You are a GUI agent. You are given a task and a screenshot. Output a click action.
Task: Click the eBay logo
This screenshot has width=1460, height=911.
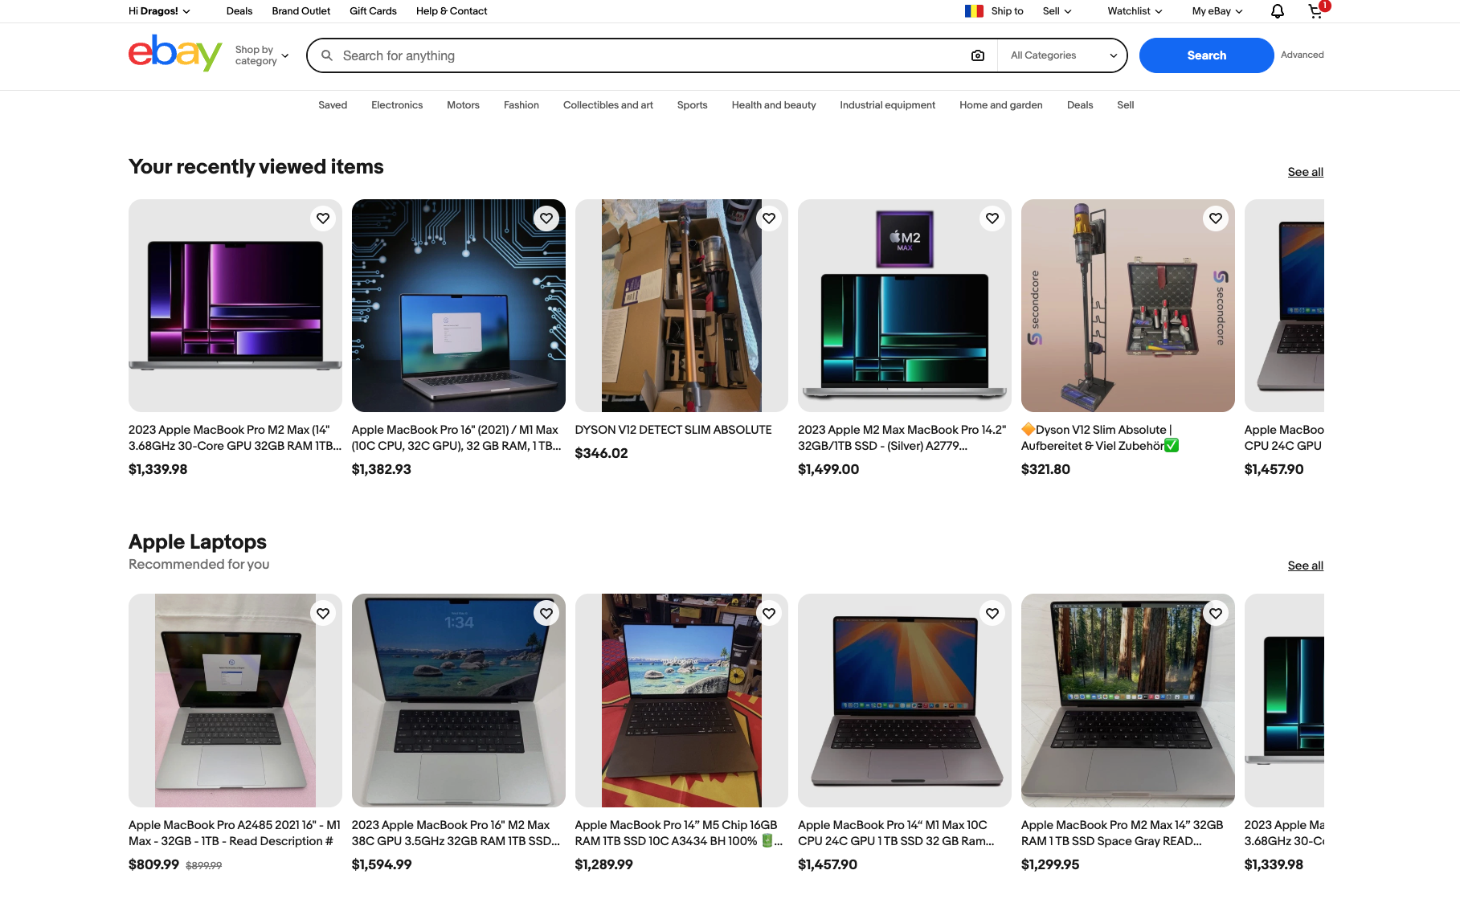[175, 54]
